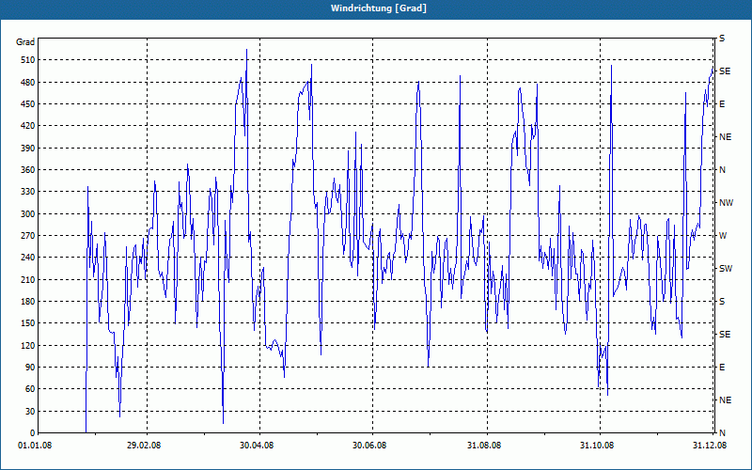Image resolution: width=752 pixels, height=470 pixels.
Task: Select the 31.12.08 date label
Action: click(708, 445)
